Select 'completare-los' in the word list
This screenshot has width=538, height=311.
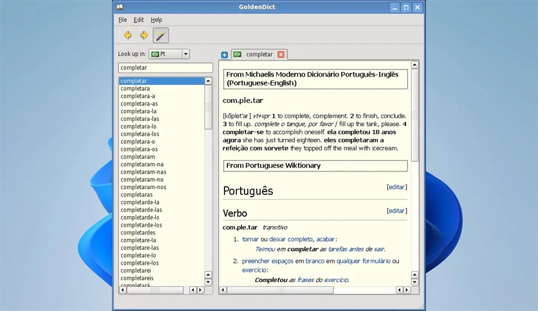tap(162, 263)
